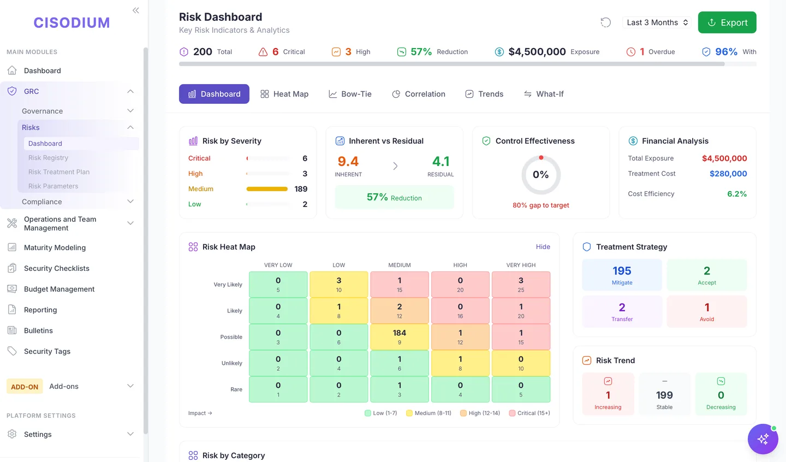Click the Settings gear icon
This screenshot has height=462, width=786.
click(x=12, y=434)
